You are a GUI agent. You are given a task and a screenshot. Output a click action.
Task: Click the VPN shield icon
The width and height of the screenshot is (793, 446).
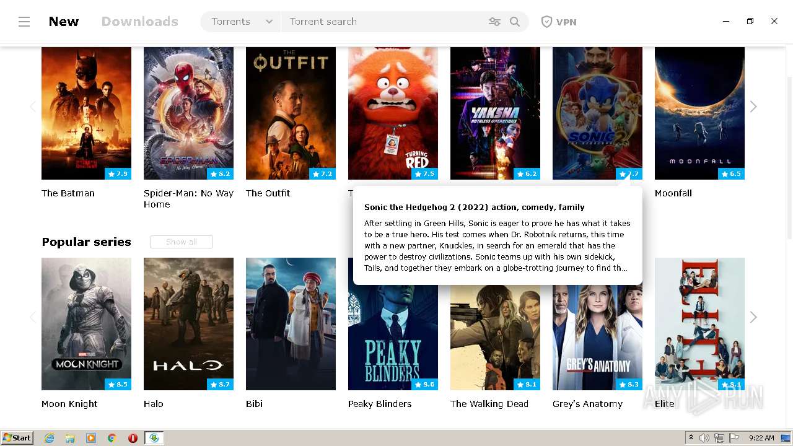546,22
